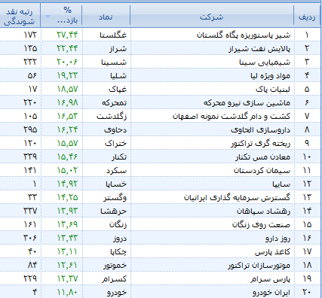The image size is (322, 298).
Task: Click liquidity rank ۳۰۶
Action: 30,238
